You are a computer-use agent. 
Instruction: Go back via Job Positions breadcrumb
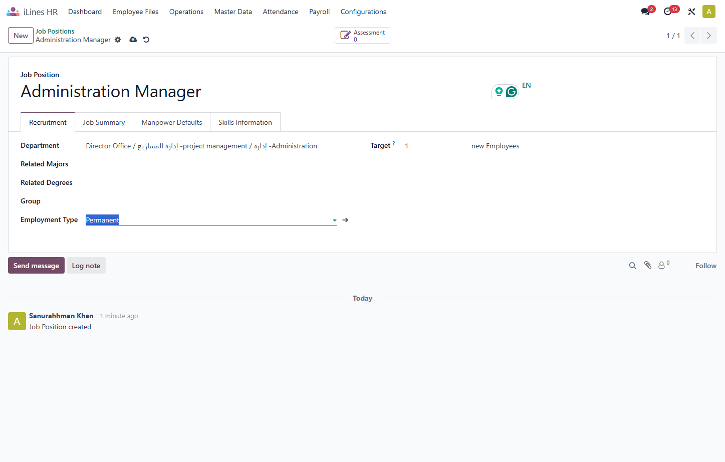coord(55,31)
